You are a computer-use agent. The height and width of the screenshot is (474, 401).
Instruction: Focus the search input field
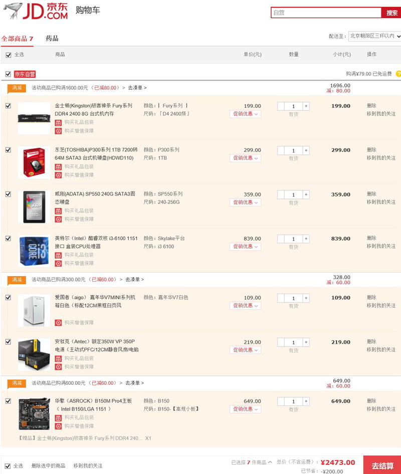click(326, 13)
